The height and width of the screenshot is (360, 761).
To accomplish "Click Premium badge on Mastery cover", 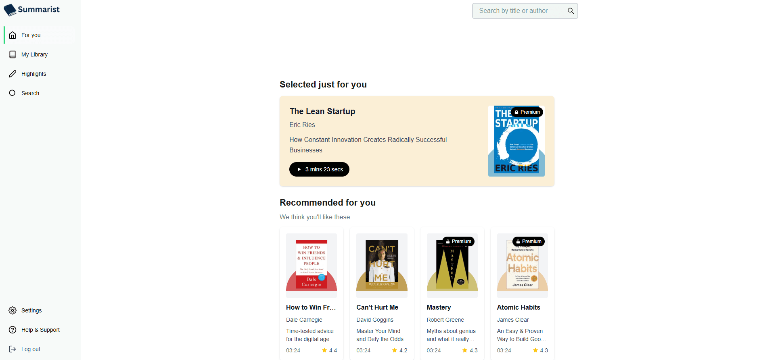I will click(x=458, y=241).
